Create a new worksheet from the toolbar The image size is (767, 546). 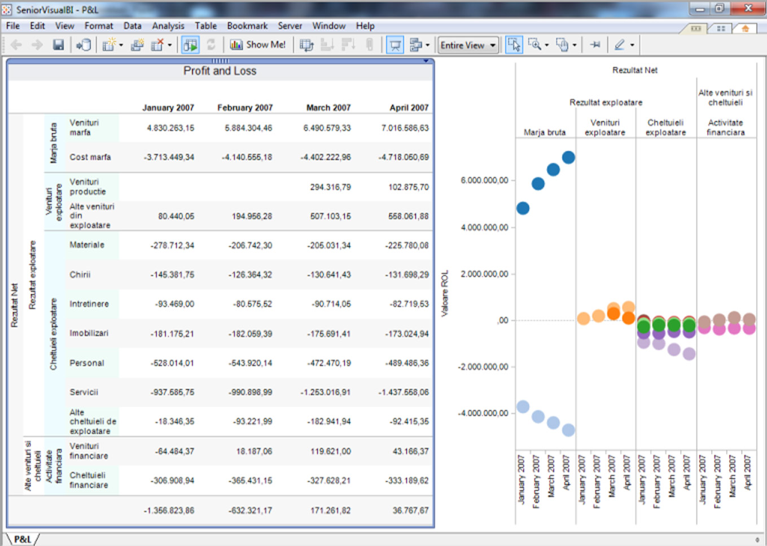coord(108,45)
